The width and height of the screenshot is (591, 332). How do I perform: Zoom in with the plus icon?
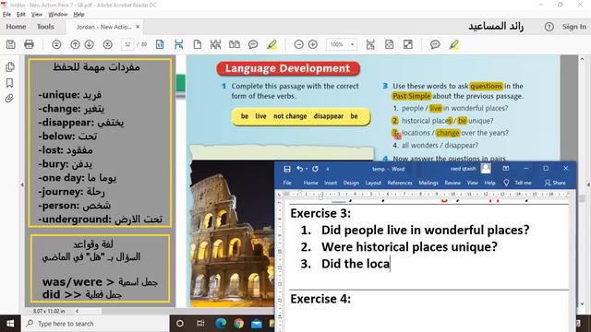point(313,44)
